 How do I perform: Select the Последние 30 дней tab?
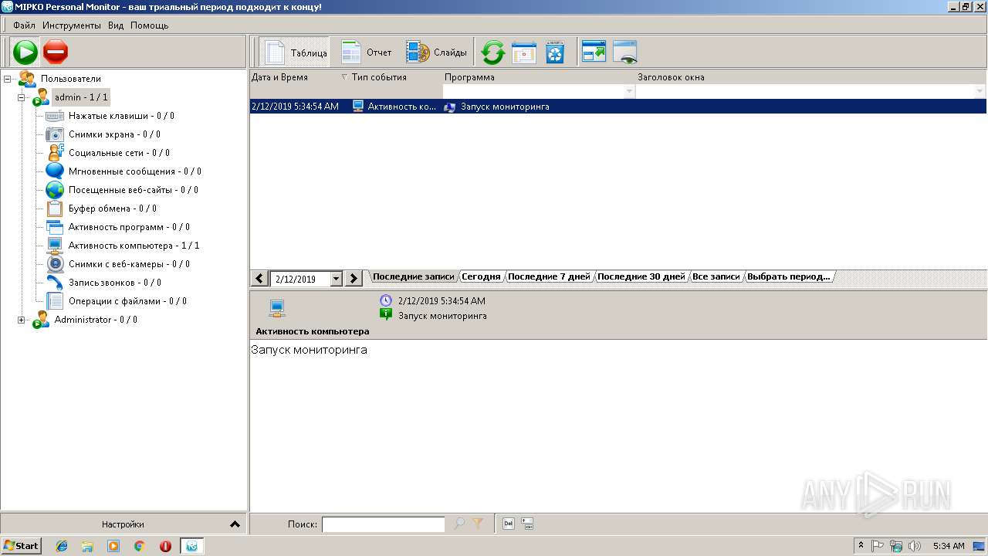point(641,276)
